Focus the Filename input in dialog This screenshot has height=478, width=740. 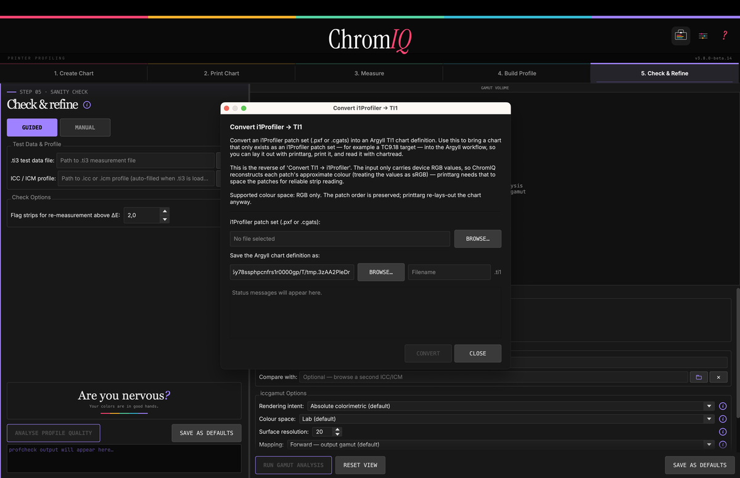449,272
